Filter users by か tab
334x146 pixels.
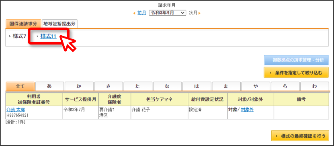point(79,86)
